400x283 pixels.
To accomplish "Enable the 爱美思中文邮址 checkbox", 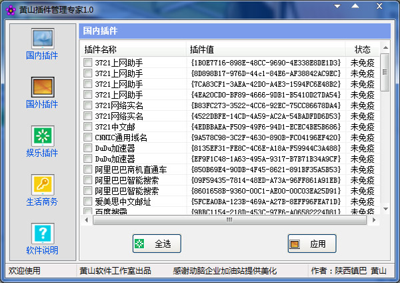I will [87, 202].
